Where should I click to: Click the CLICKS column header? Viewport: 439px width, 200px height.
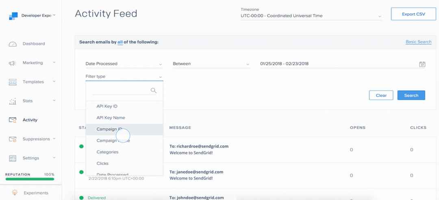click(x=418, y=128)
